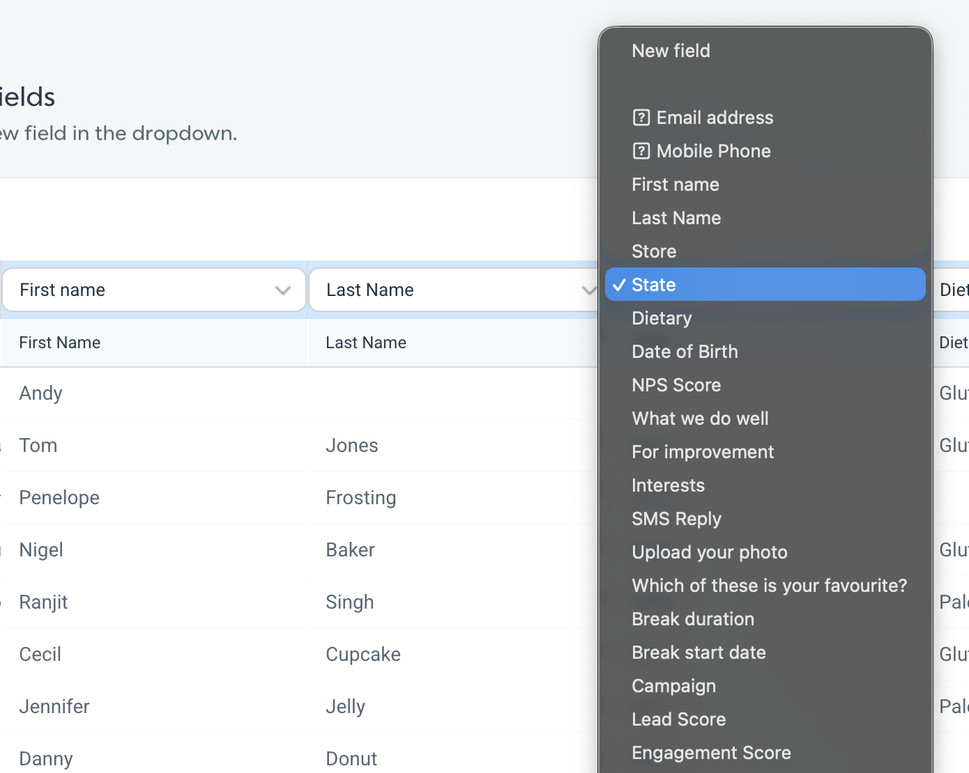Choose Store from the dropdown list
Screen dimensions: 969x773
coord(765,251)
